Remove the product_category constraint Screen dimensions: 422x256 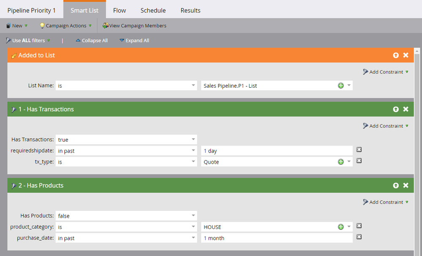click(359, 226)
